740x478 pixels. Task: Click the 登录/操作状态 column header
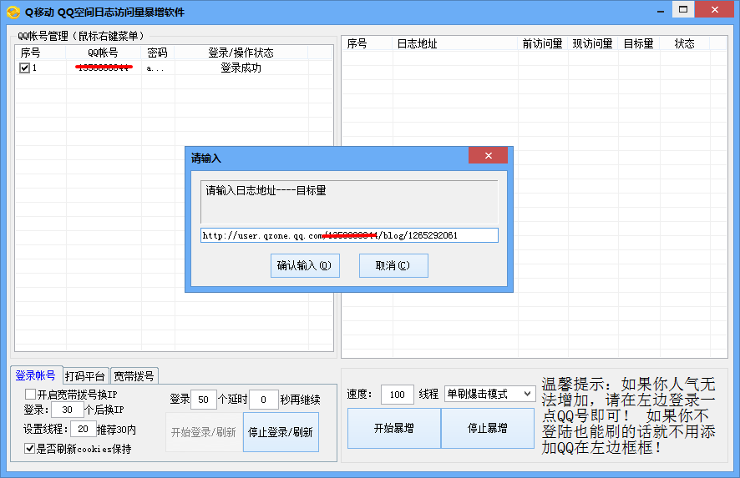tap(241, 53)
